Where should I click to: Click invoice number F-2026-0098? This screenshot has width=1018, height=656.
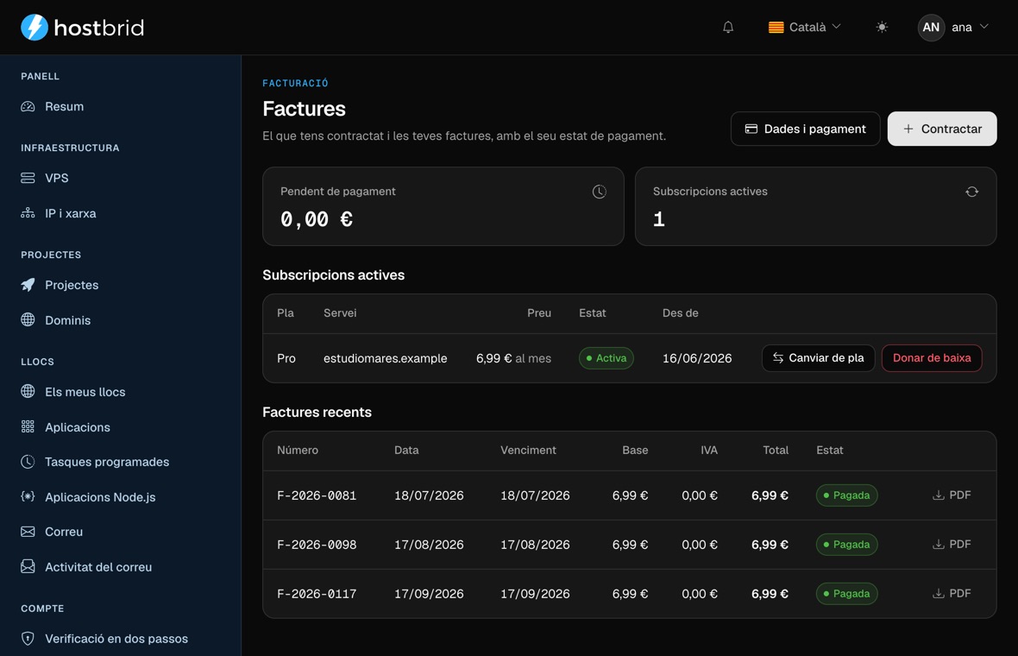[x=317, y=545]
